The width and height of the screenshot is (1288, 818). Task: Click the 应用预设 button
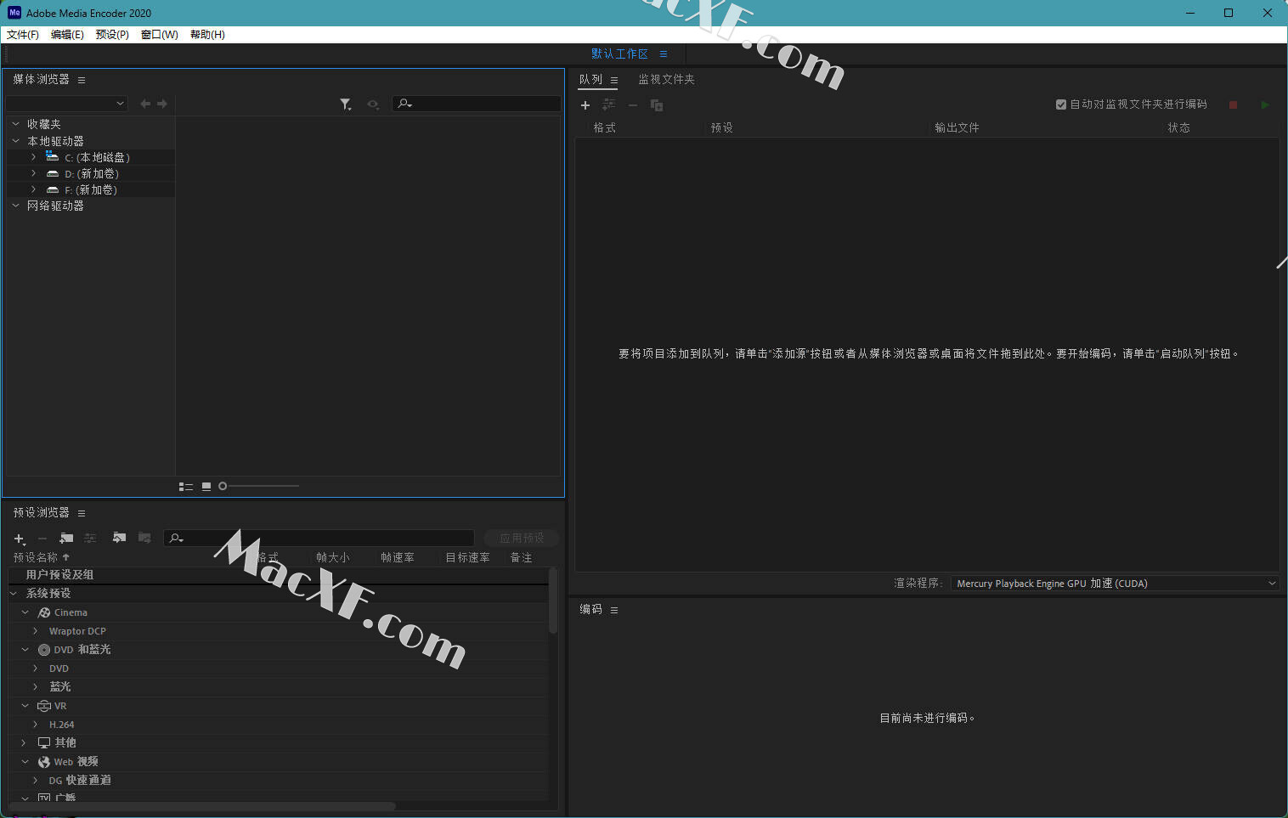coord(522,539)
